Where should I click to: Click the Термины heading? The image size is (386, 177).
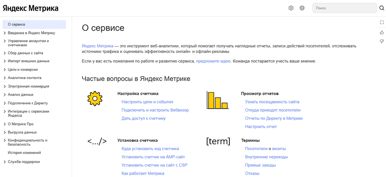[x=250, y=140]
